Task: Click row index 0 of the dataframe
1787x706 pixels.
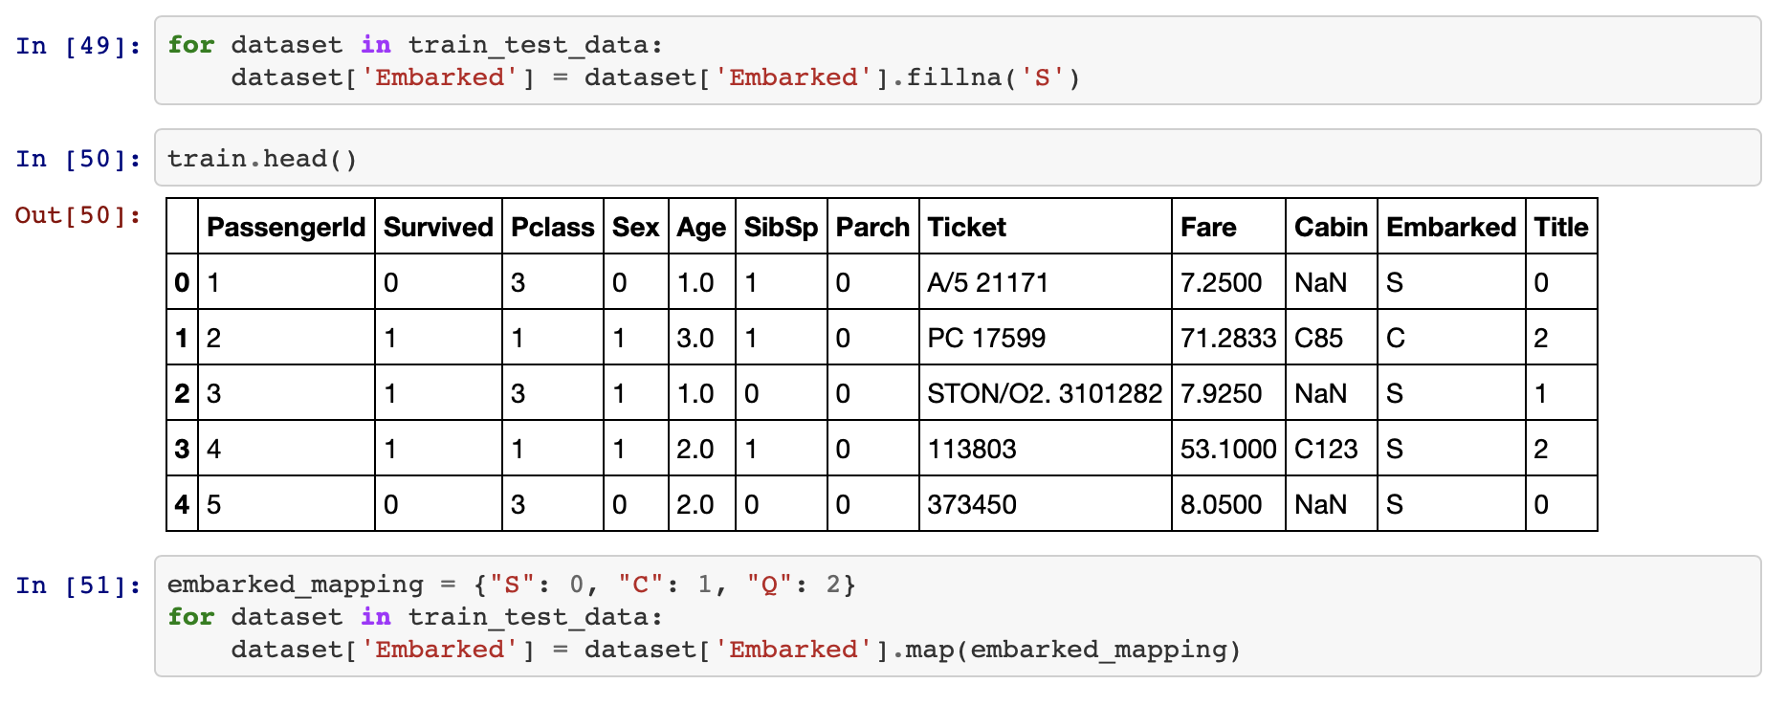Action: click(x=182, y=282)
